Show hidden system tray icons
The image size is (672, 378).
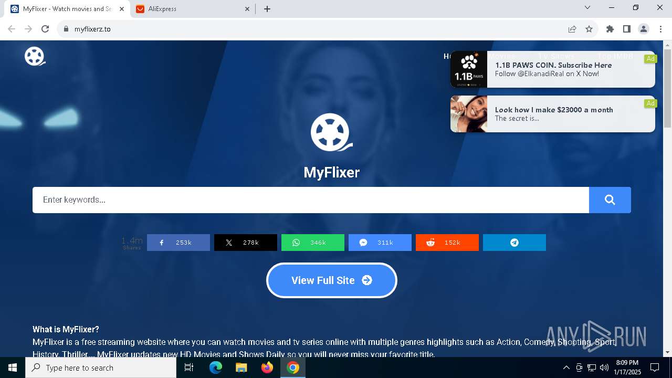(566, 367)
